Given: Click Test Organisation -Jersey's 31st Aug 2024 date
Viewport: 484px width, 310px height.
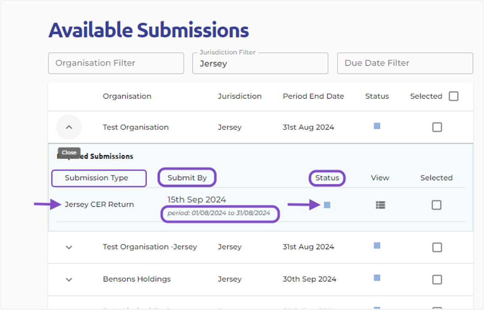Looking at the screenshot, I should coord(309,247).
